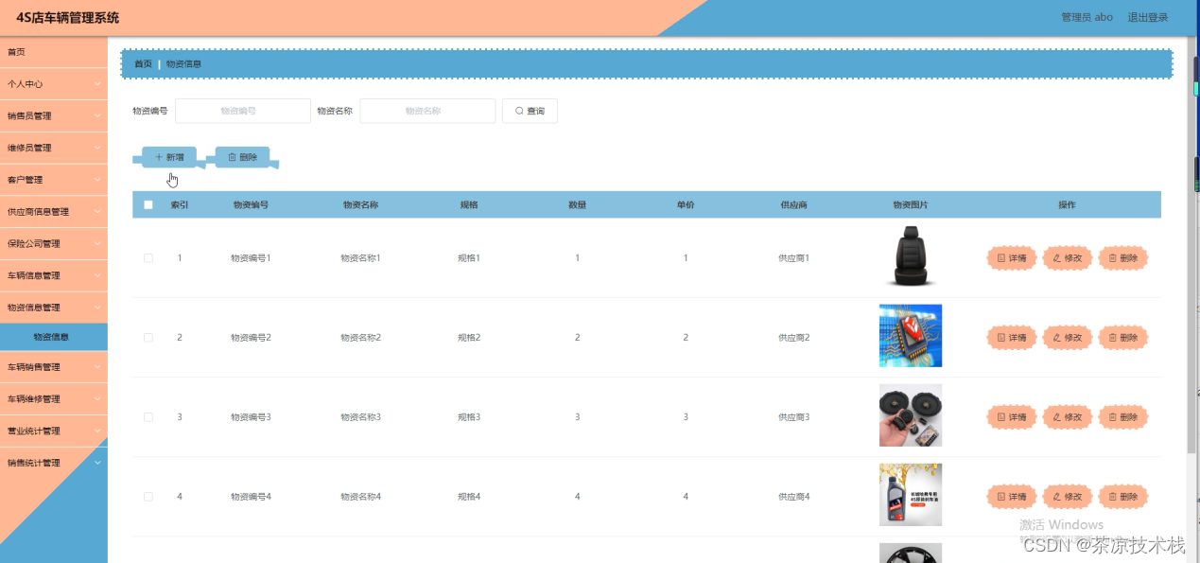Viewport: 1200px width, 563px height.
Task: Open 详情 for the 物资编号4 row
Action: (x=1011, y=496)
